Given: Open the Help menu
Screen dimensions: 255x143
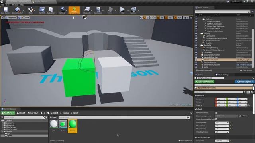Looking at the screenshot, I should point(22,5).
